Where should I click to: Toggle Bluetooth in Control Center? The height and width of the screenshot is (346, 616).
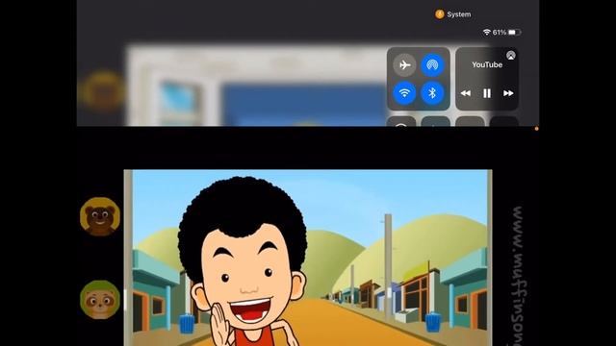pos(432,93)
